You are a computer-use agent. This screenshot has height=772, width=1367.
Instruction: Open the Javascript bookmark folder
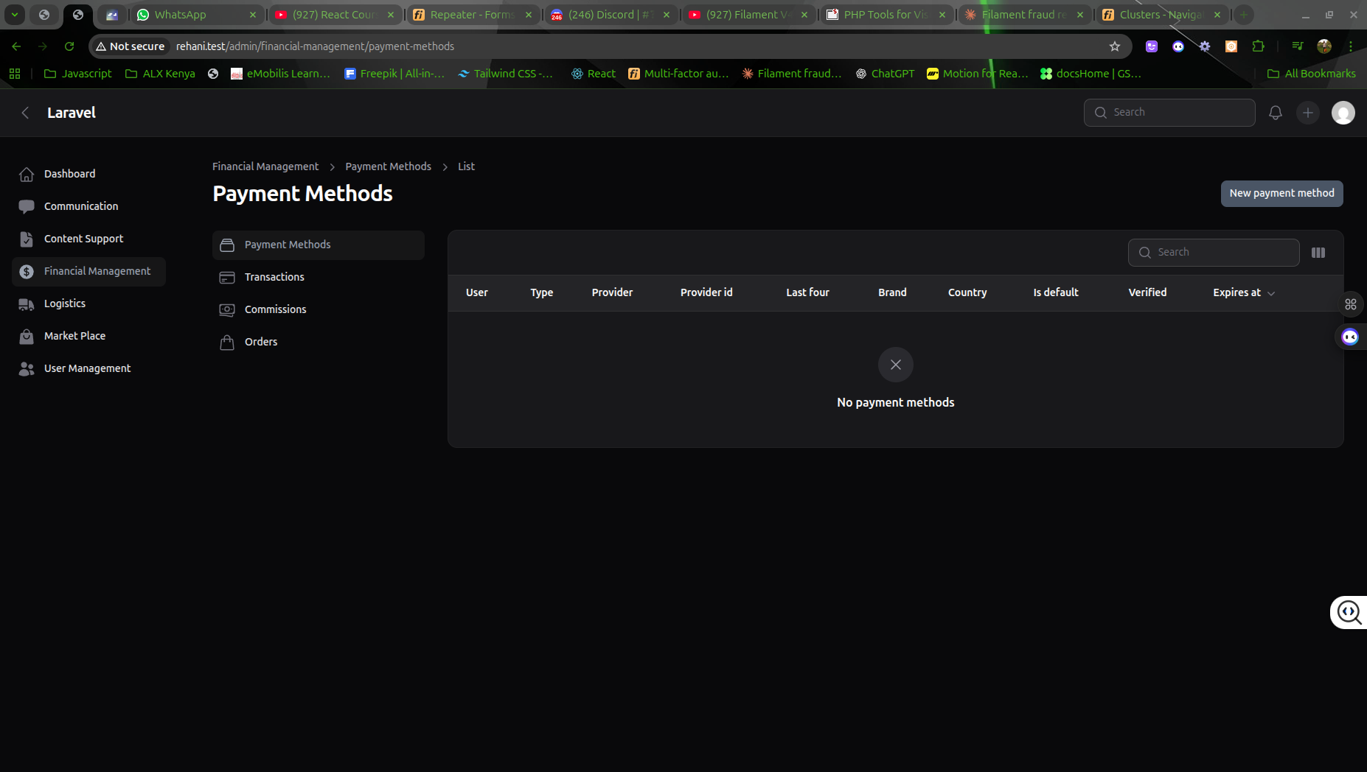(x=78, y=74)
